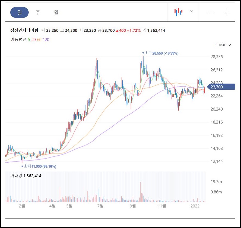Click the +1.72% change value
The height and width of the screenshot is (228, 241).
pyautogui.click(x=133, y=31)
